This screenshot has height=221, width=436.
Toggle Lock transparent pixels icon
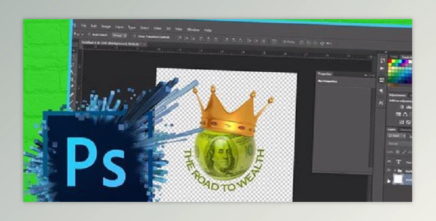pyautogui.click(x=397, y=152)
